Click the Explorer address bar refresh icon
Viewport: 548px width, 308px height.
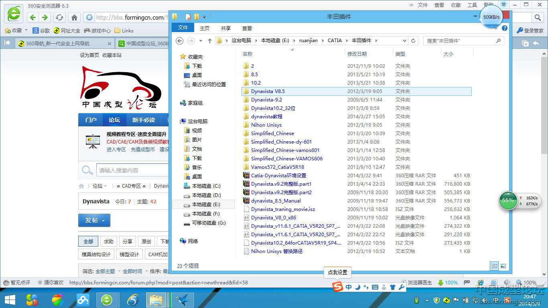(413, 41)
